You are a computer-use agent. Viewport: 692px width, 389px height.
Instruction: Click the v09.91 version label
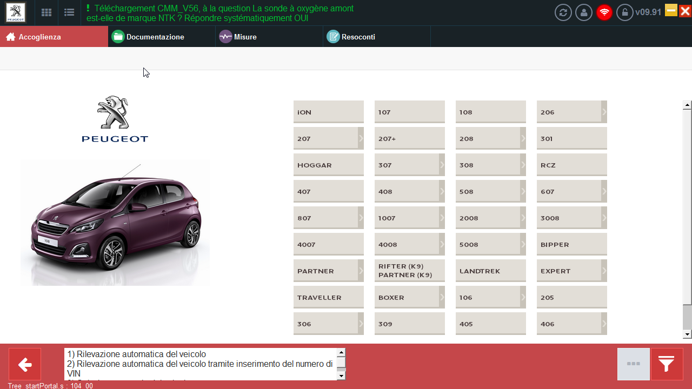(648, 12)
